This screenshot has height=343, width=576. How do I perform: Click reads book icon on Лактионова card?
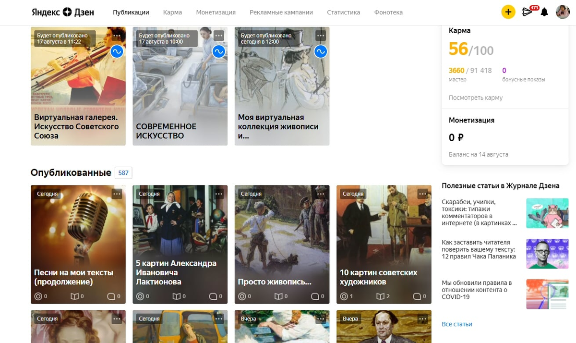click(x=176, y=296)
